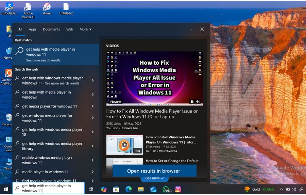Open the More filter dropdown

85,30
